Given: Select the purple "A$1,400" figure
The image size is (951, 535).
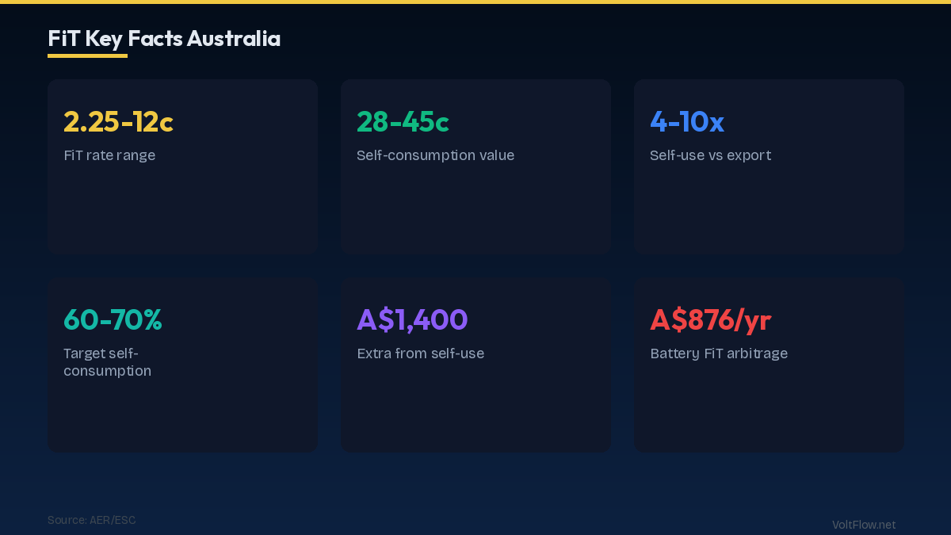Looking at the screenshot, I should pyautogui.click(x=412, y=320).
